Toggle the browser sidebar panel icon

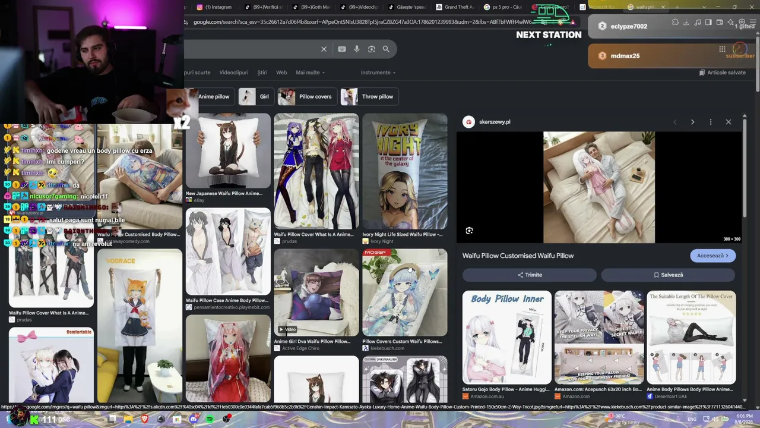click(x=708, y=23)
